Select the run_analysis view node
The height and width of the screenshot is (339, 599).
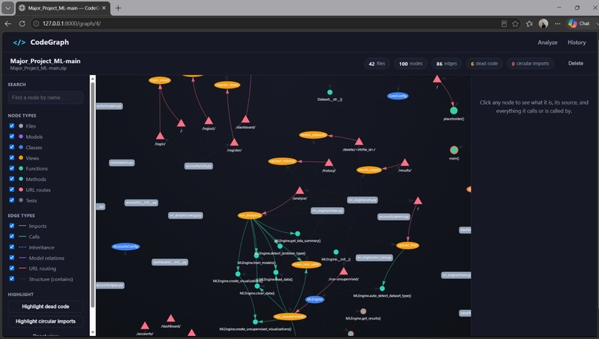pyautogui.click(x=250, y=215)
